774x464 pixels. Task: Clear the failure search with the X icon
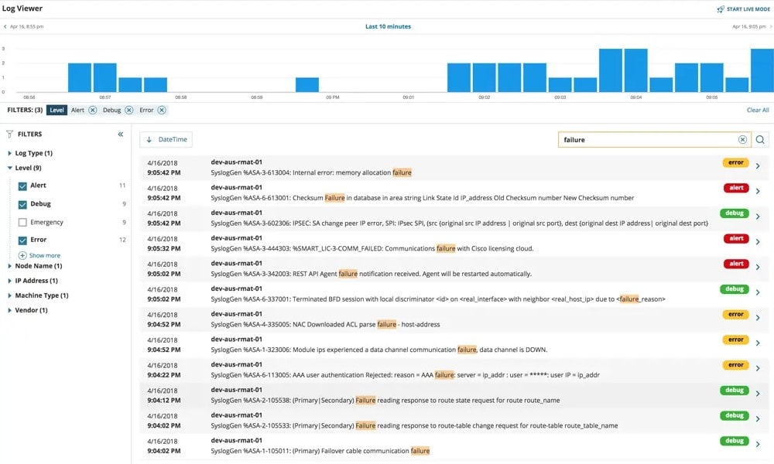point(742,139)
